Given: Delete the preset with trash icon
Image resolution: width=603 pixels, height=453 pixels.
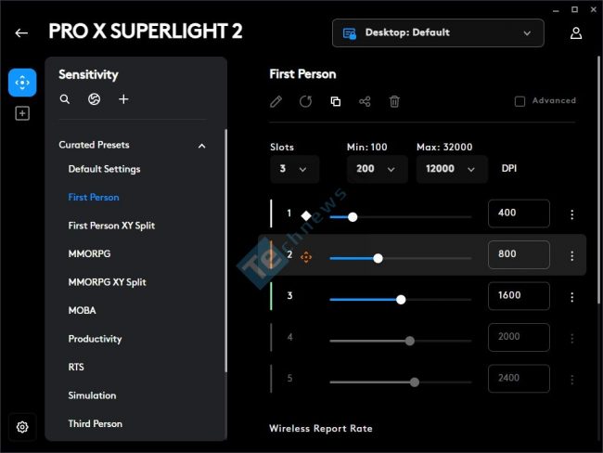Looking at the screenshot, I should (x=394, y=101).
